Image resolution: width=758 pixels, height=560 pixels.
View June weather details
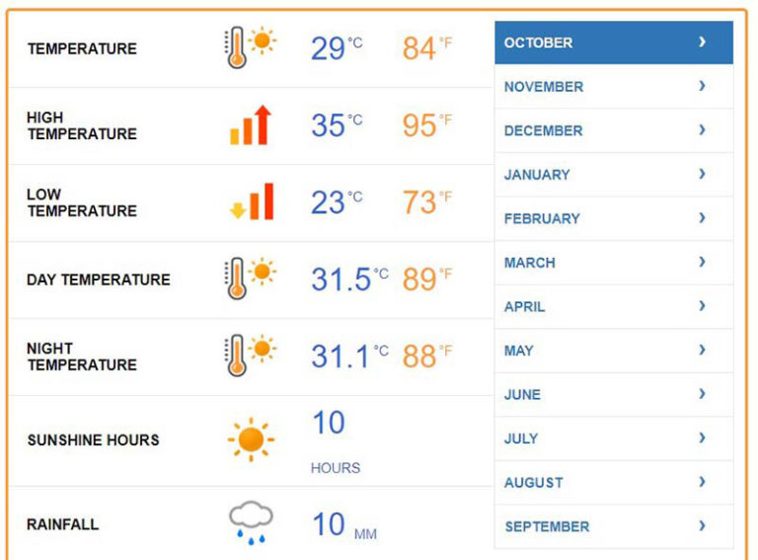[x=522, y=394]
